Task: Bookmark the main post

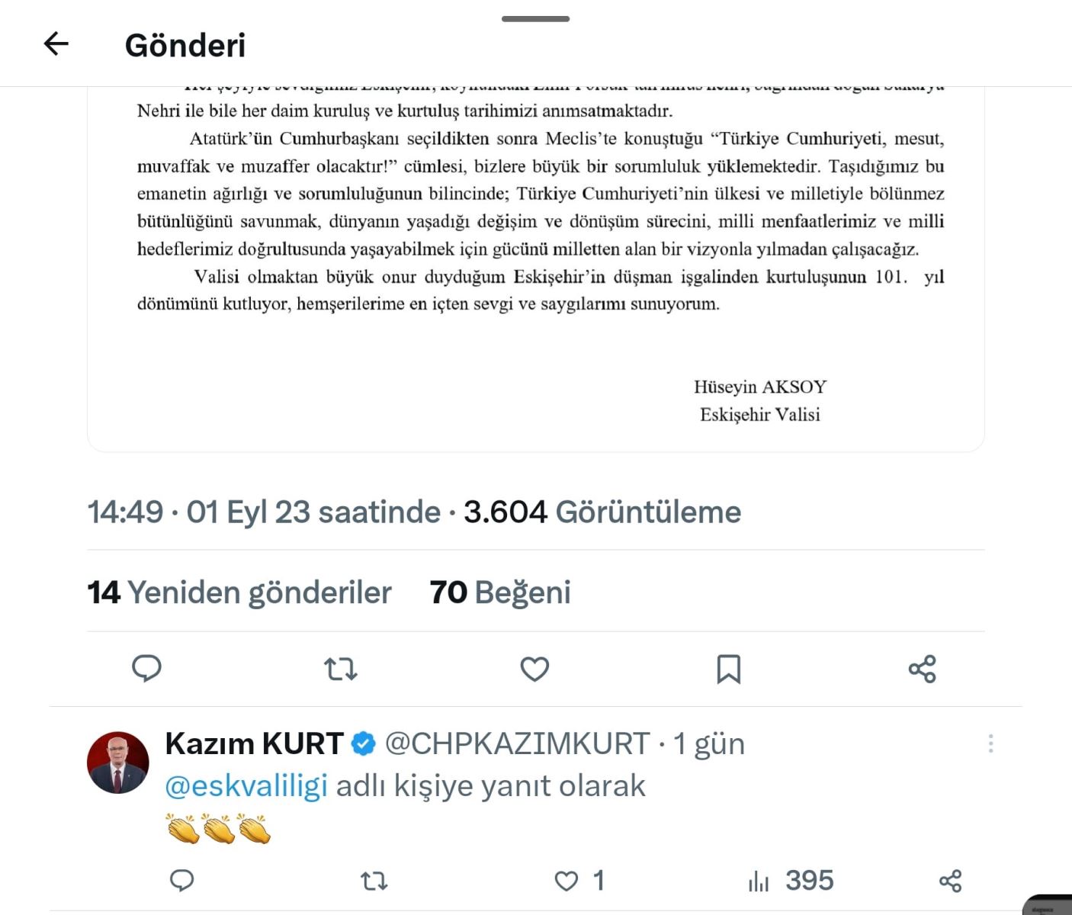Action: 728,669
